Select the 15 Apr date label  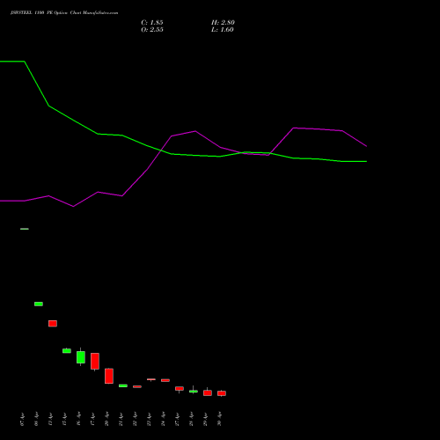pos(65,419)
